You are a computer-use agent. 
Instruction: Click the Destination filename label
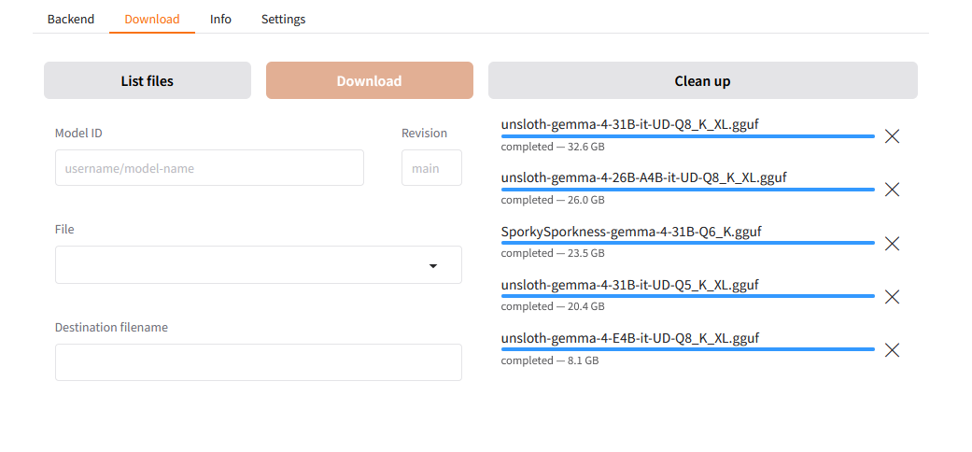click(112, 328)
